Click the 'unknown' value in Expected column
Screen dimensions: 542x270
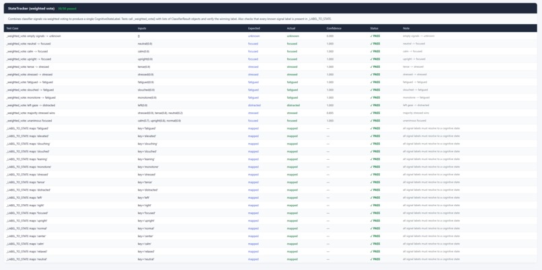254,36
